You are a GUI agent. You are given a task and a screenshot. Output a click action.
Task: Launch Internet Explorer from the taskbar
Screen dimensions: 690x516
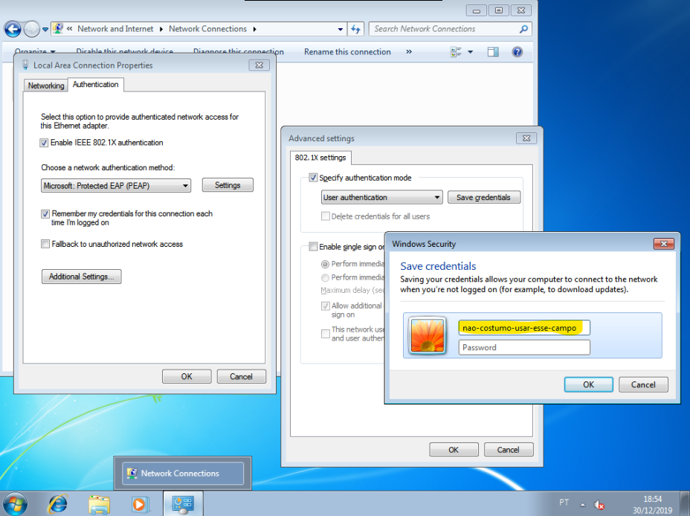[58, 504]
